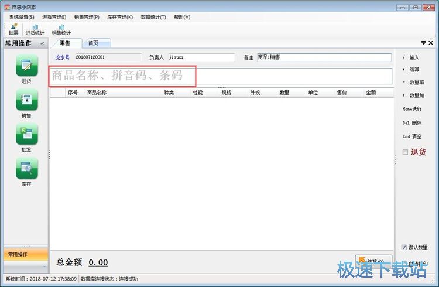
Task: Open the tab list dropdown arrow
Action: [x=423, y=43]
